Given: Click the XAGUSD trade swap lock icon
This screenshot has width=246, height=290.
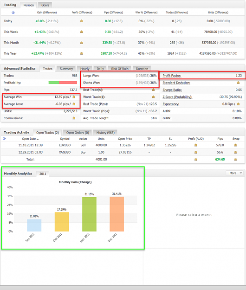Looking at the screenshot, I should [235, 152].
